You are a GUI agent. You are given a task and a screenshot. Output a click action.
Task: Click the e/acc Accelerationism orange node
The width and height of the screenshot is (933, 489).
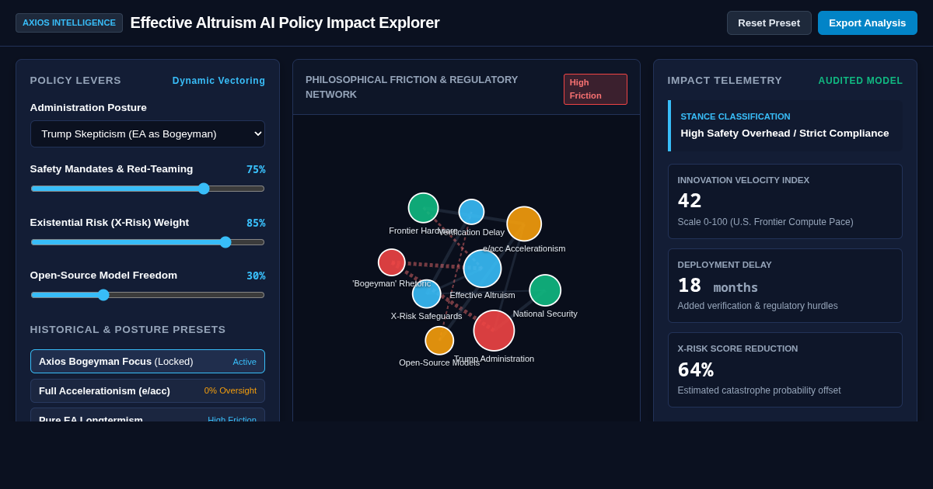(524, 224)
